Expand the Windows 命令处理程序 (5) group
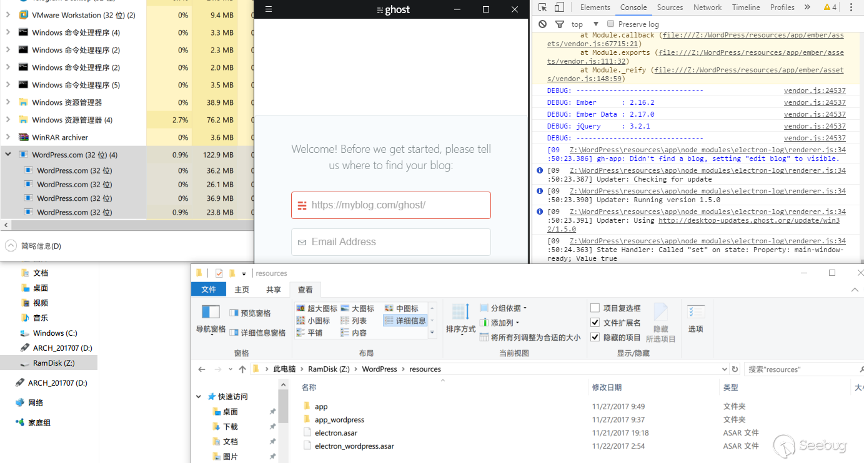864x463 pixels. tap(8, 85)
